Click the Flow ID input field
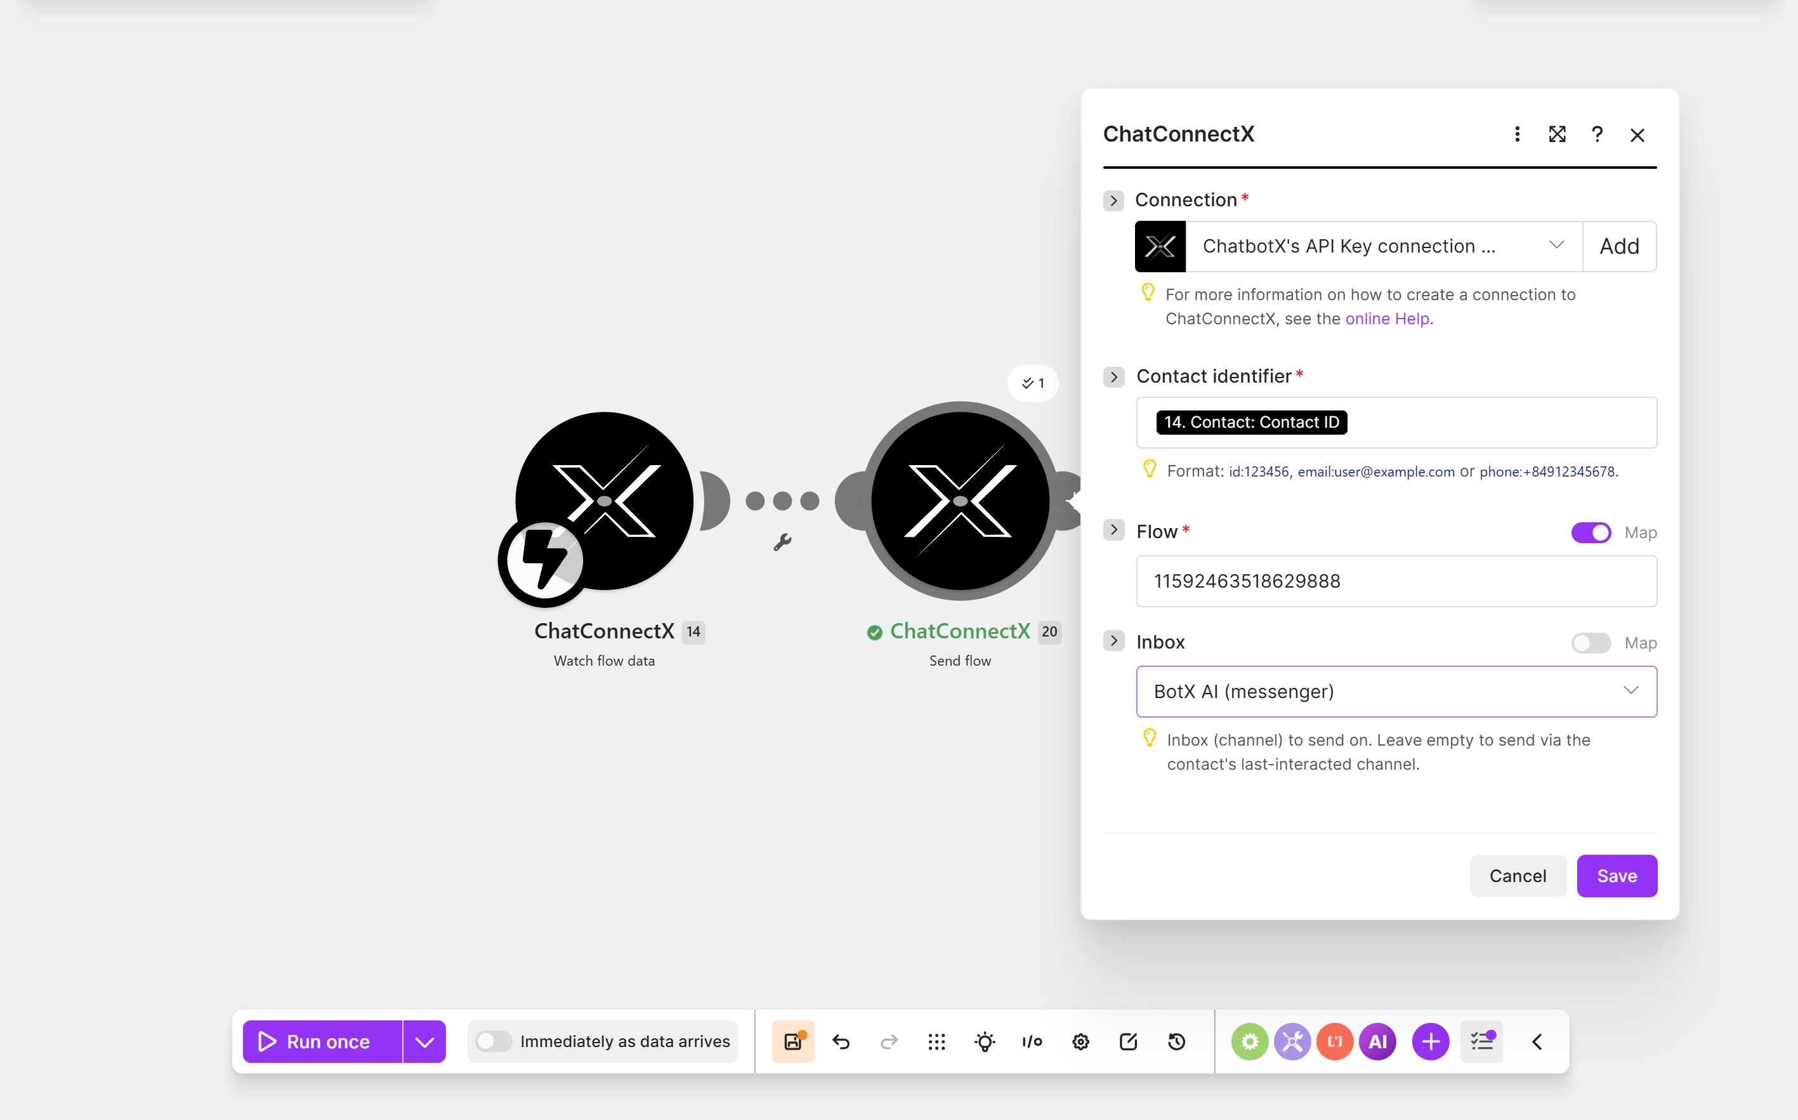The image size is (1798, 1120). [x=1396, y=581]
